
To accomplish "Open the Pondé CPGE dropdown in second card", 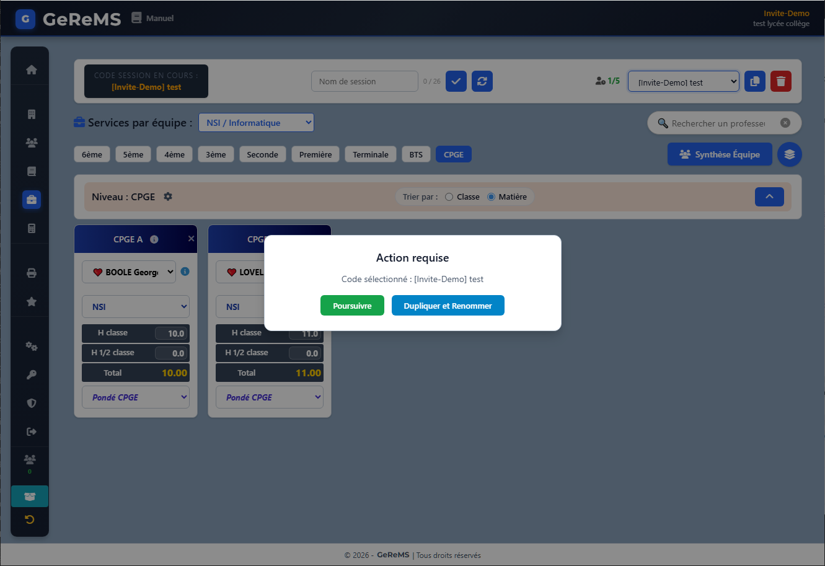I will (270, 397).
